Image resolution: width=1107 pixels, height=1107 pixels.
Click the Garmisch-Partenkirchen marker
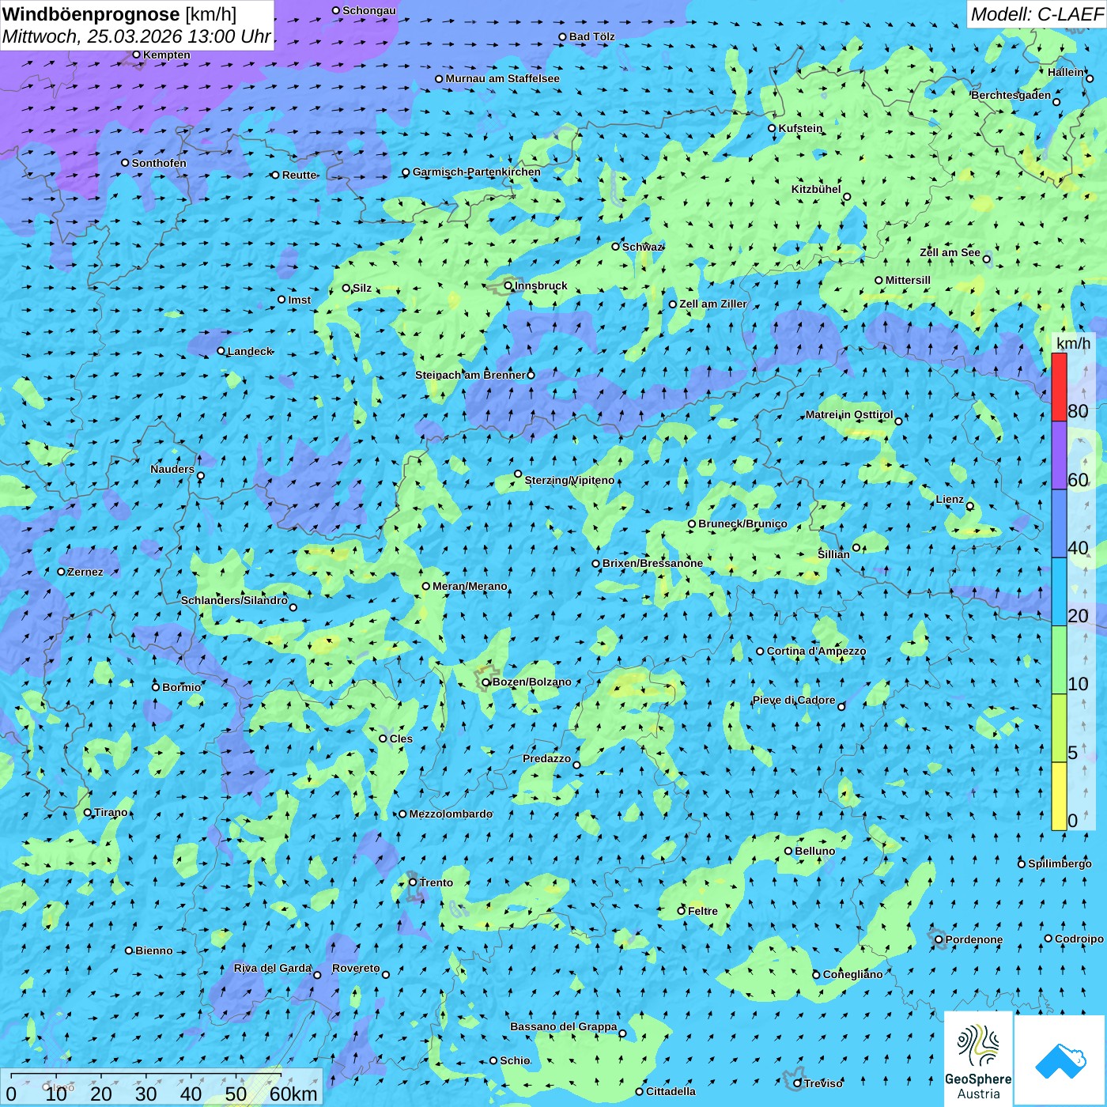coord(406,172)
